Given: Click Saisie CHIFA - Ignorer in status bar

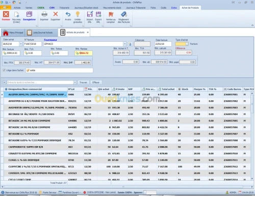Looking at the screenshot, I should (x=130, y=192).
